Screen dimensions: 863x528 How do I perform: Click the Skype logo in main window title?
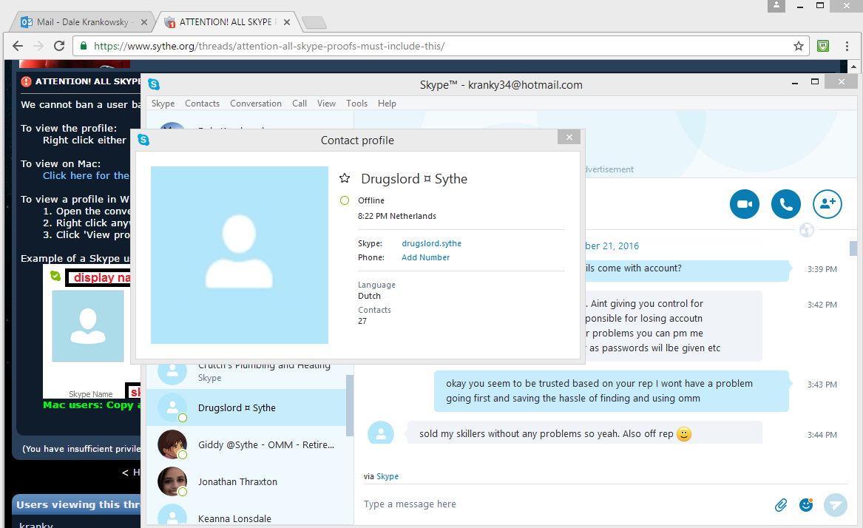(x=154, y=84)
